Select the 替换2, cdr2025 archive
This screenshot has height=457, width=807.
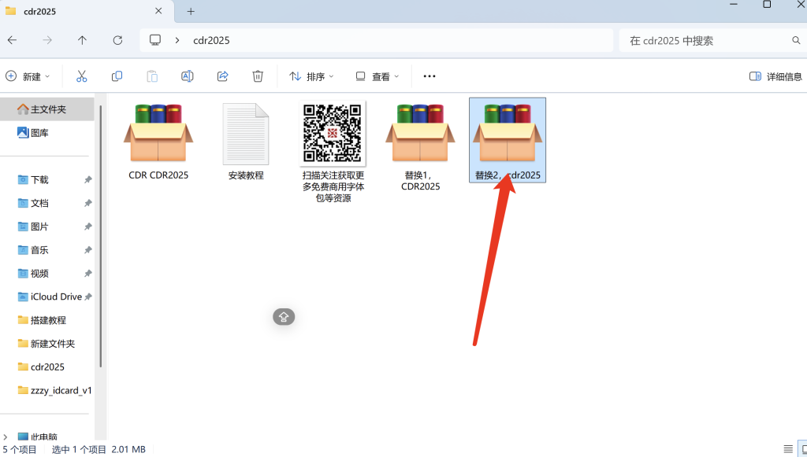click(508, 140)
